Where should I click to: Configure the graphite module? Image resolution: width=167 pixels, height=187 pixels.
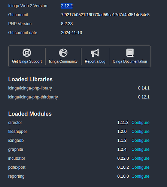(x=140, y=150)
